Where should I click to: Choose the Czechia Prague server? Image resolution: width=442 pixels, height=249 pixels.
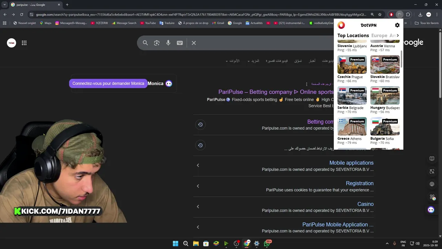pyautogui.click(x=352, y=69)
